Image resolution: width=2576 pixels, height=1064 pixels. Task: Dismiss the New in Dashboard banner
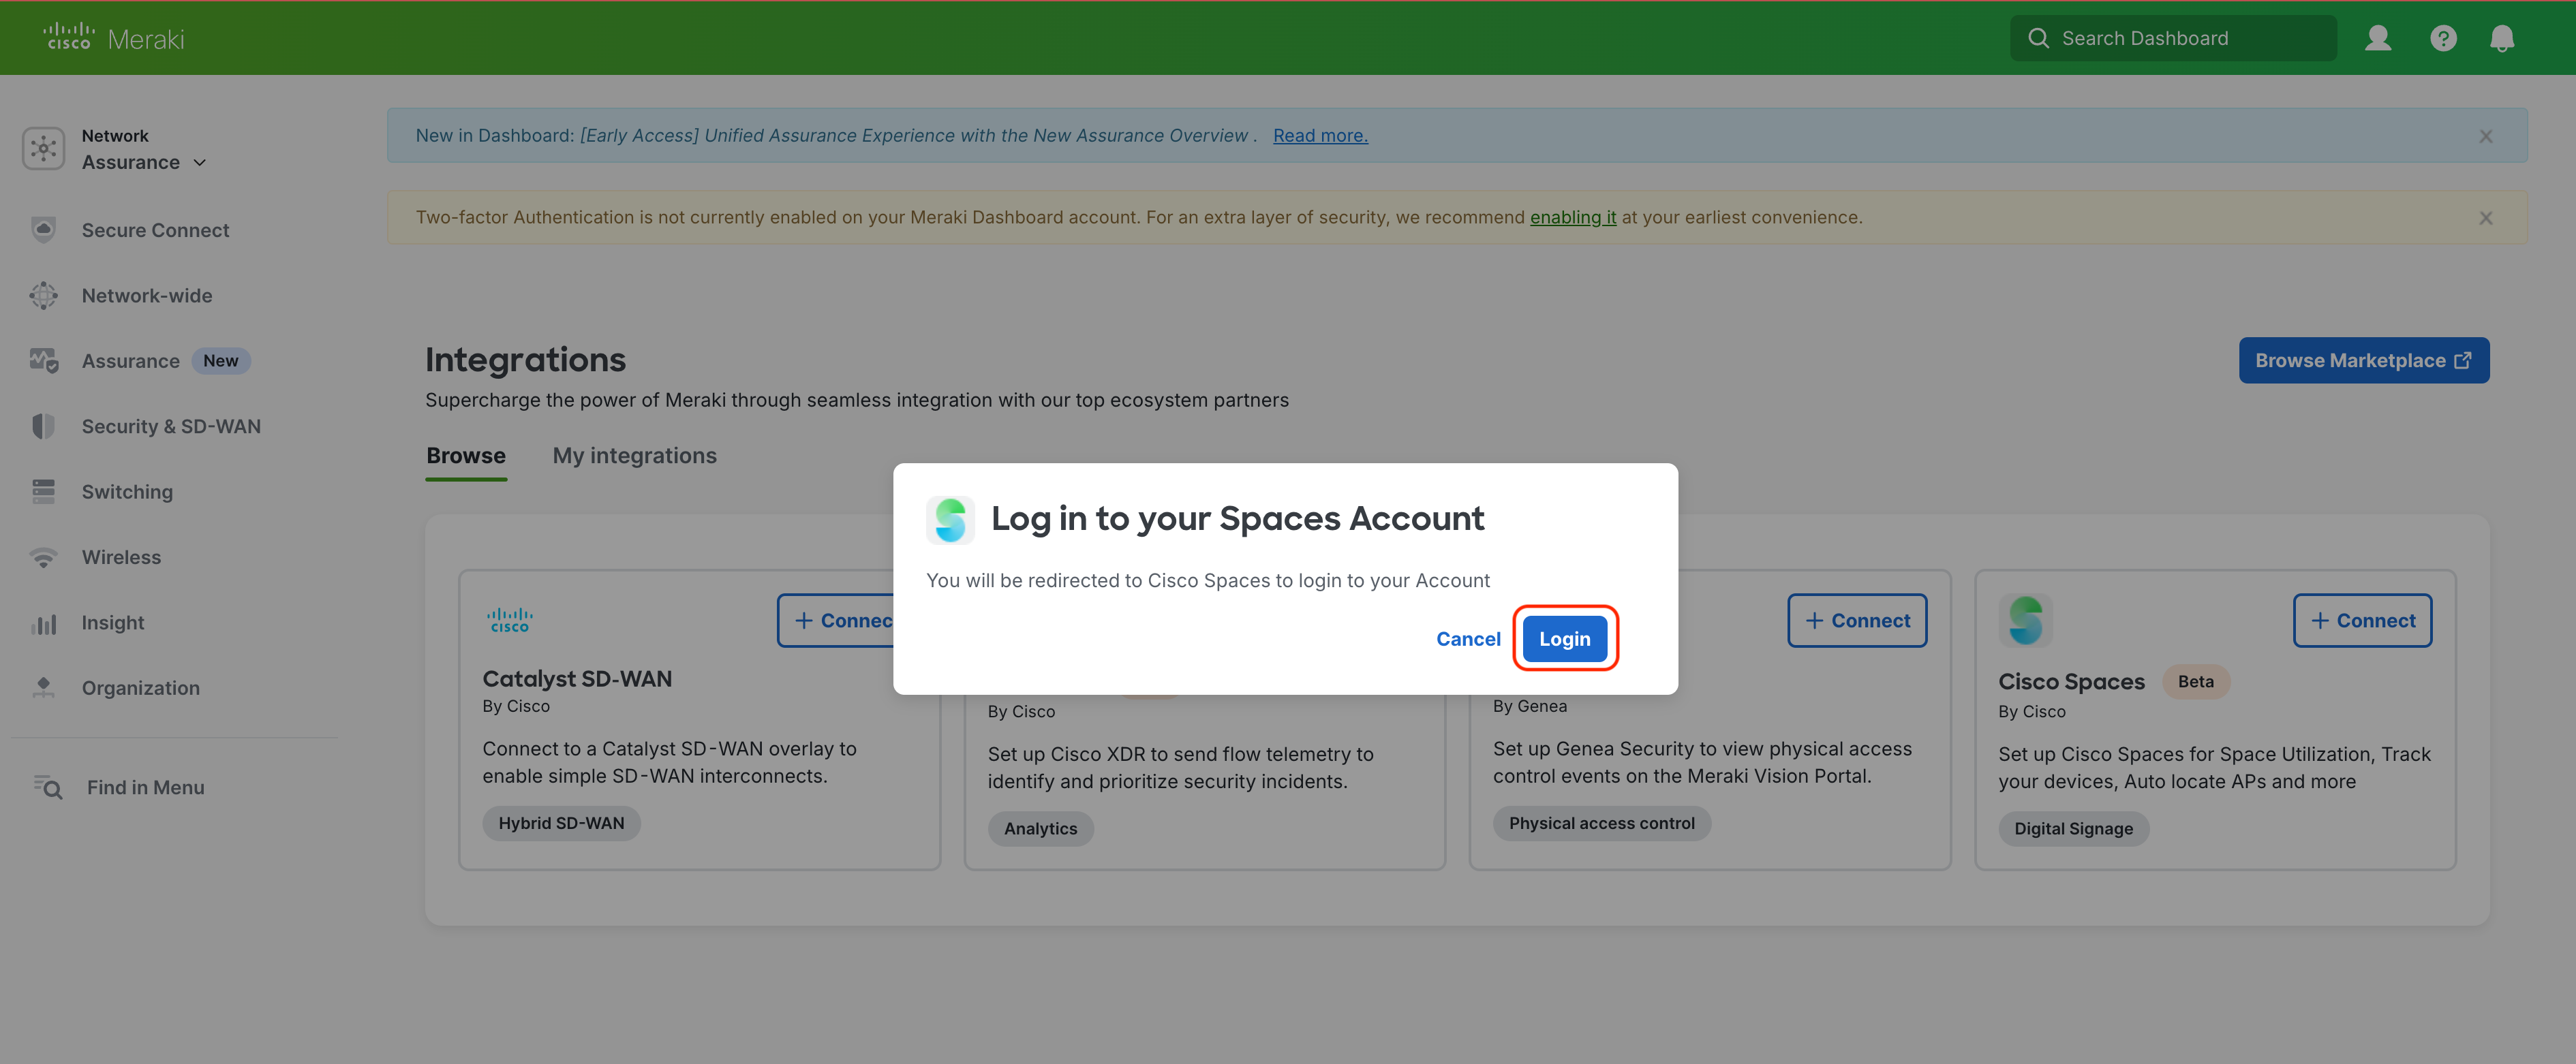coord(2485,136)
